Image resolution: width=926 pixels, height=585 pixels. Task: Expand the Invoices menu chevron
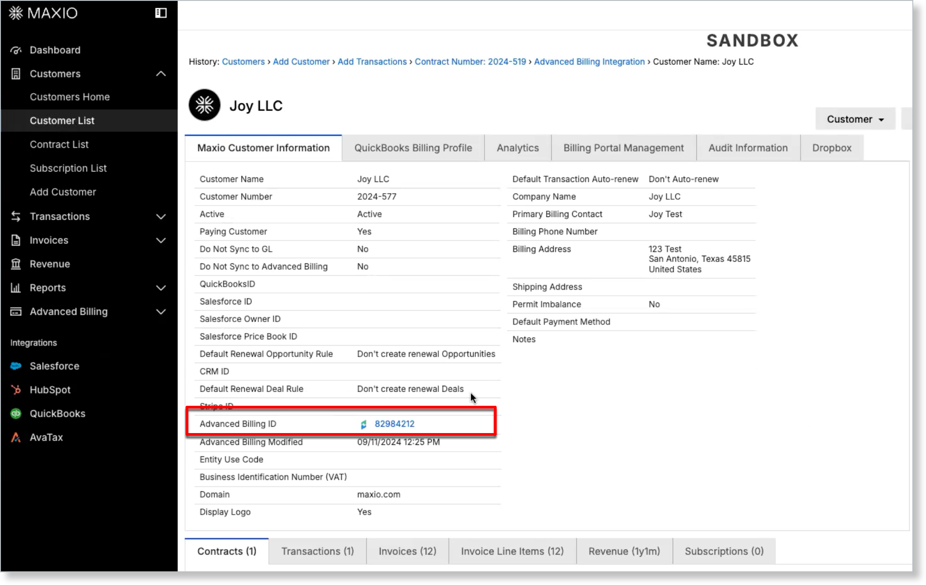click(x=161, y=240)
